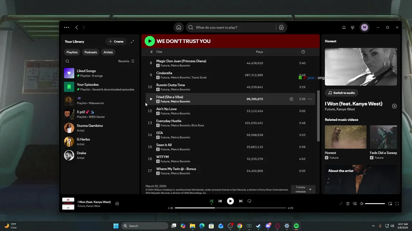Click the track list scrollbar

(318, 116)
